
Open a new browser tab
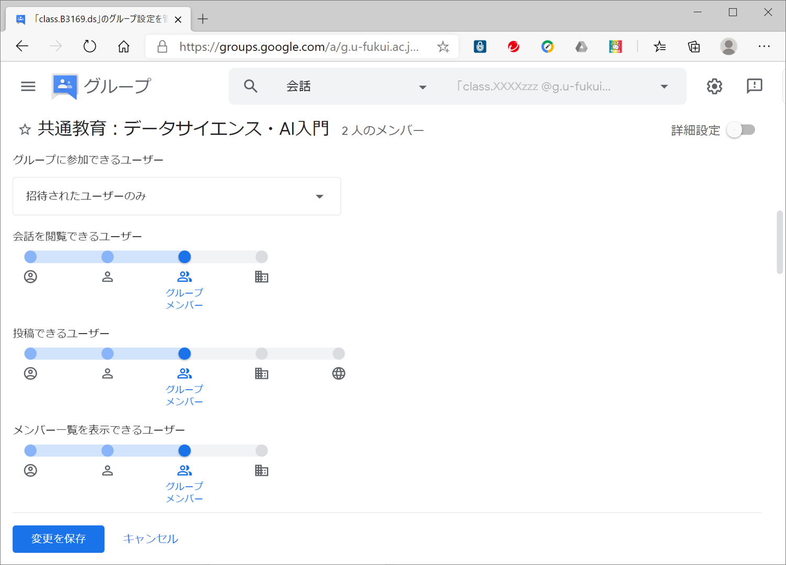(203, 19)
